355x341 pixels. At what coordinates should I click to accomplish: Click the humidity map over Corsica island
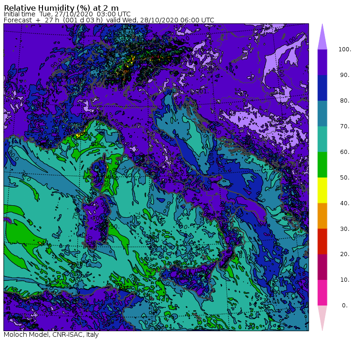pyautogui.click(x=99, y=173)
